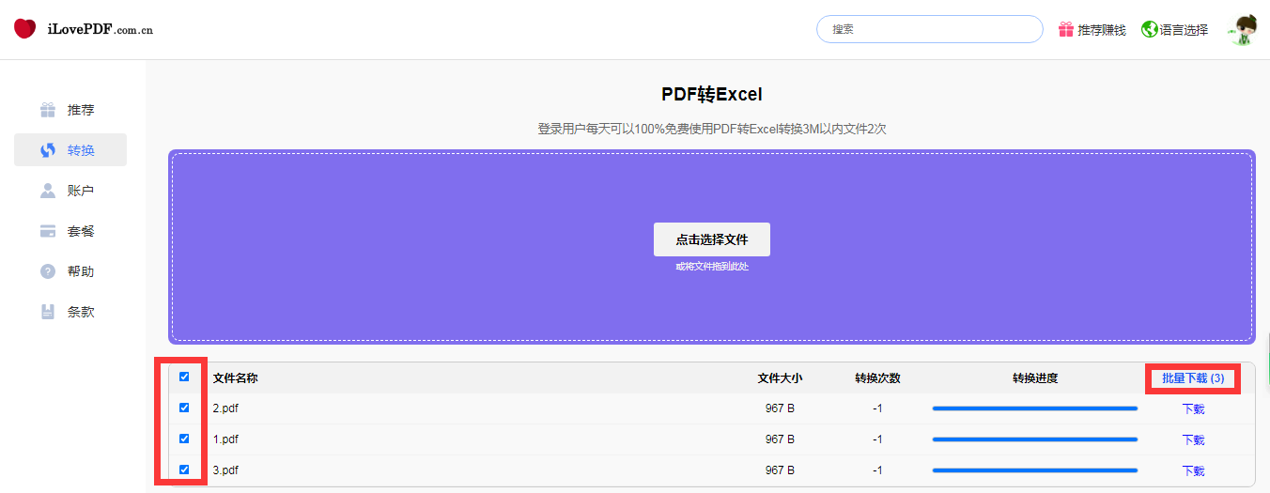Click the globe icon for 语言选择
The image size is (1270, 493).
(1149, 29)
